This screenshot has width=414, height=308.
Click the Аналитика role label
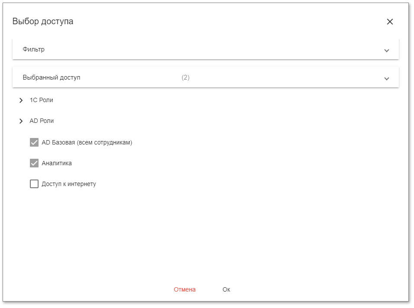[57, 163]
